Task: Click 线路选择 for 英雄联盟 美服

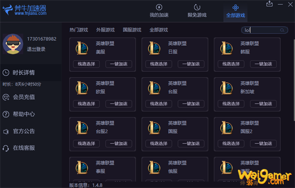Action: click(86, 64)
